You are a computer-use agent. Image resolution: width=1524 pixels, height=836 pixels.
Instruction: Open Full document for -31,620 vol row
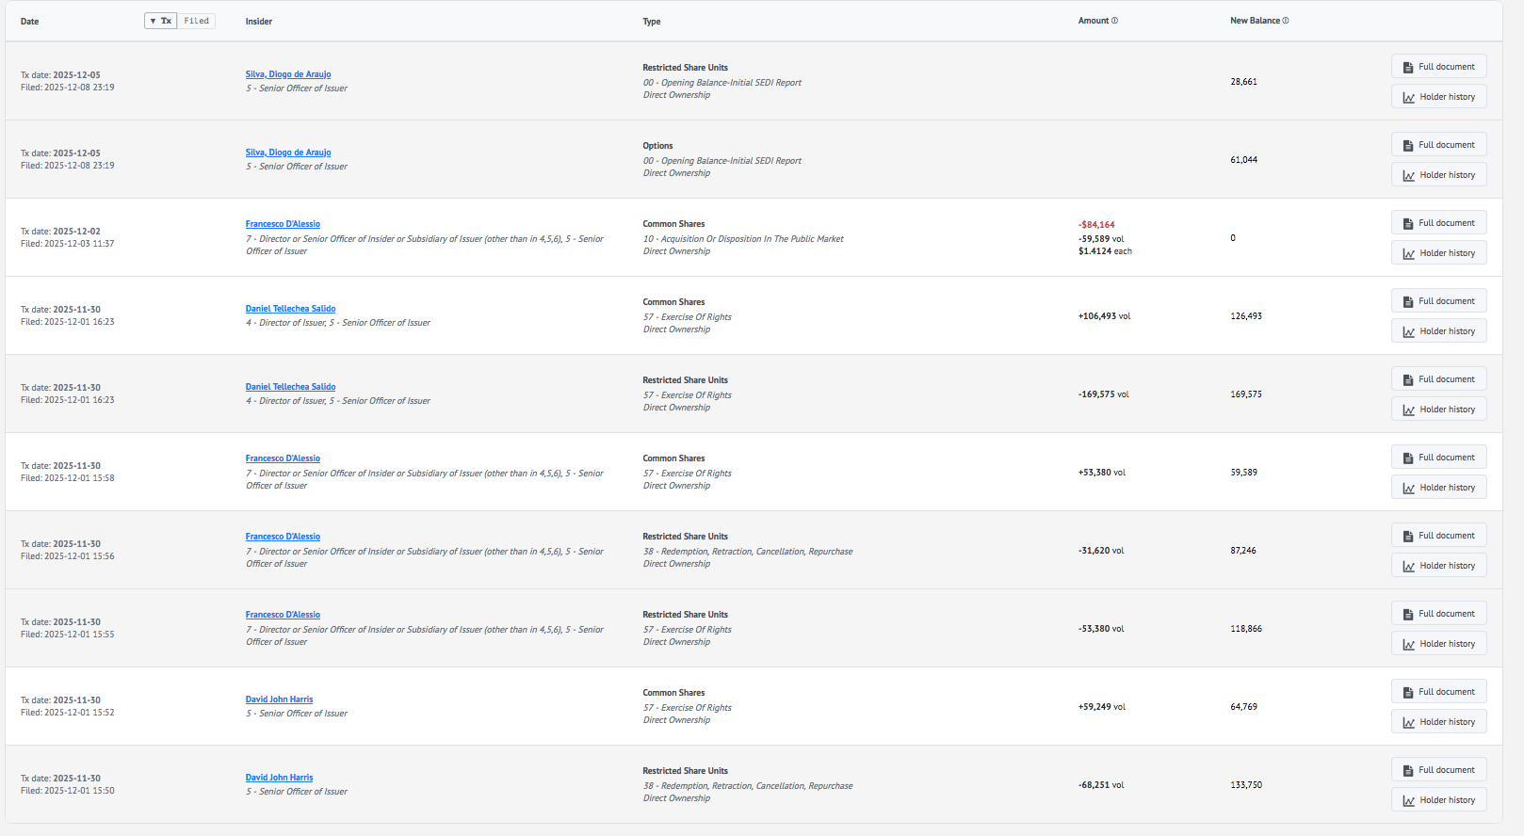click(x=1438, y=536)
